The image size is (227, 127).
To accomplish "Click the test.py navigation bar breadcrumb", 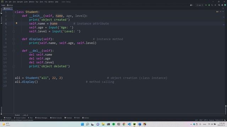I will 10,5.
